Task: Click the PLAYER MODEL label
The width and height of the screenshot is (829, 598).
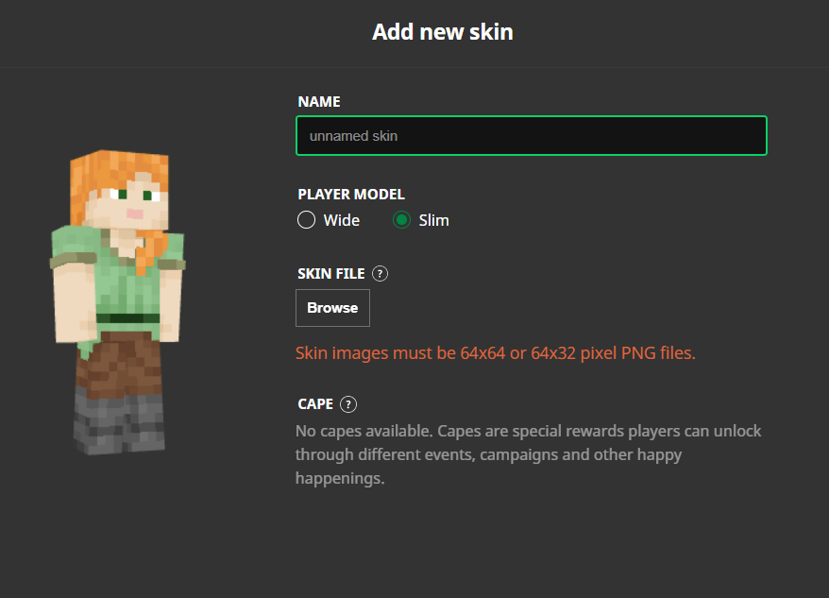Action: tap(351, 195)
